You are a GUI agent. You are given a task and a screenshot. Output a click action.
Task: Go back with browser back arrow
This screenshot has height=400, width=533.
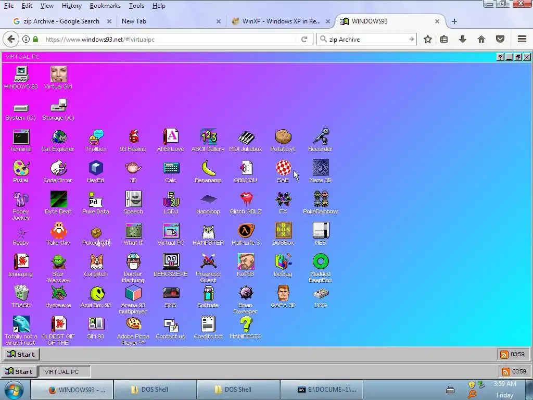(x=11, y=39)
